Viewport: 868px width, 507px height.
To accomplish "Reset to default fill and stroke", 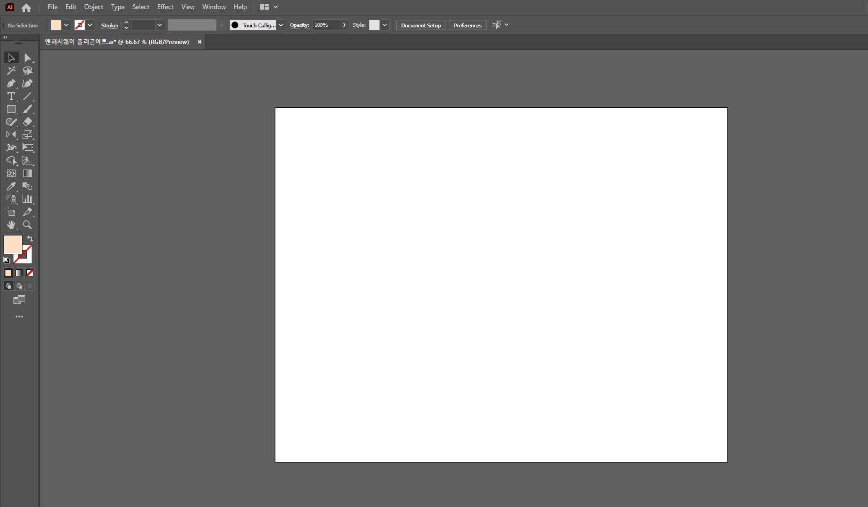I will tap(6, 260).
